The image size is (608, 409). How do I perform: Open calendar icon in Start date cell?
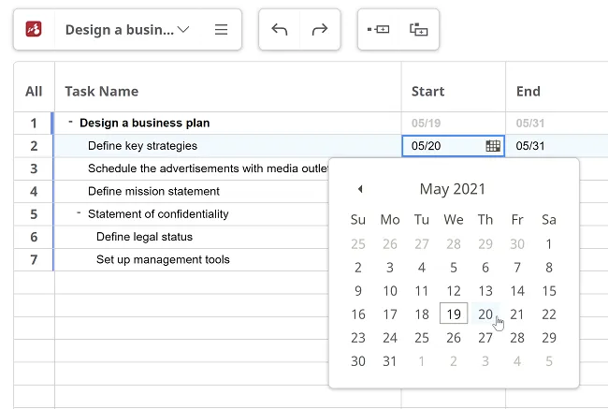pos(493,146)
